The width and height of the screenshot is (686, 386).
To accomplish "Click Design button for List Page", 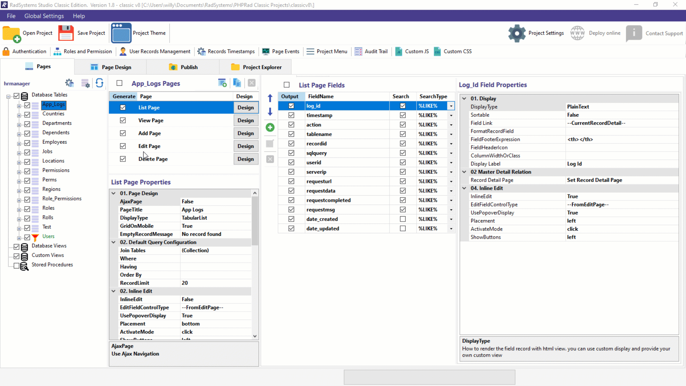I will coord(246,108).
